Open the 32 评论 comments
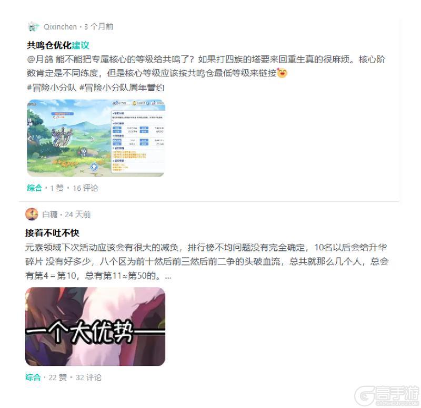This screenshot has height=408, width=421. point(88,377)
